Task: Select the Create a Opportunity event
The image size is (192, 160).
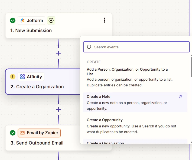Action: pyautogui.click(x=135, y=126)
